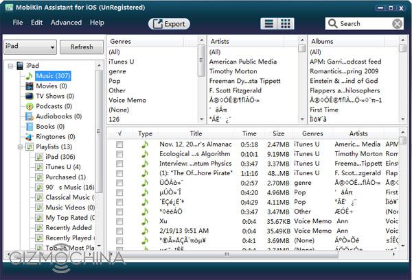Select Movies icon in sidebar
Image resolution: width=412 pixels, height=280 pixels.
pyautogui.click(x=30, y=86)
